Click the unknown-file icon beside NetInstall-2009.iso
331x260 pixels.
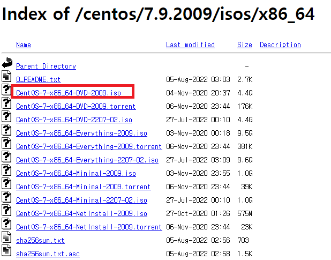[6, 210]
